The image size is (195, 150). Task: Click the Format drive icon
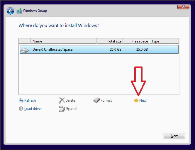pos(97,100)
